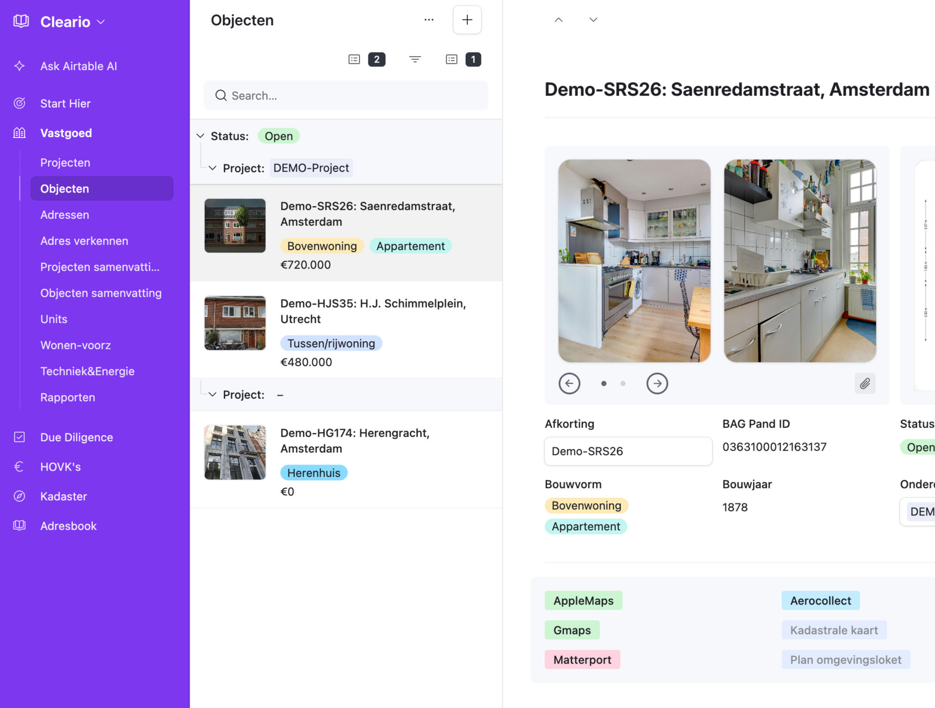Click the paperclip attachment icon
This screenshot has height=708, width=935.
865,383
